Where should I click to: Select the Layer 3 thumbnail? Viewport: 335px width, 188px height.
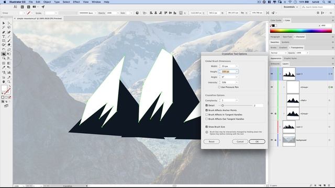coord(289,74)
